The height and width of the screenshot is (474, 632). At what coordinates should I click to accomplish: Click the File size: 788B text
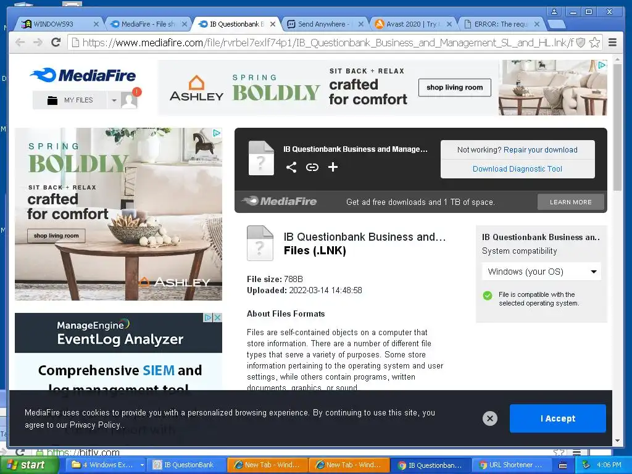click(x=275, y=279)
